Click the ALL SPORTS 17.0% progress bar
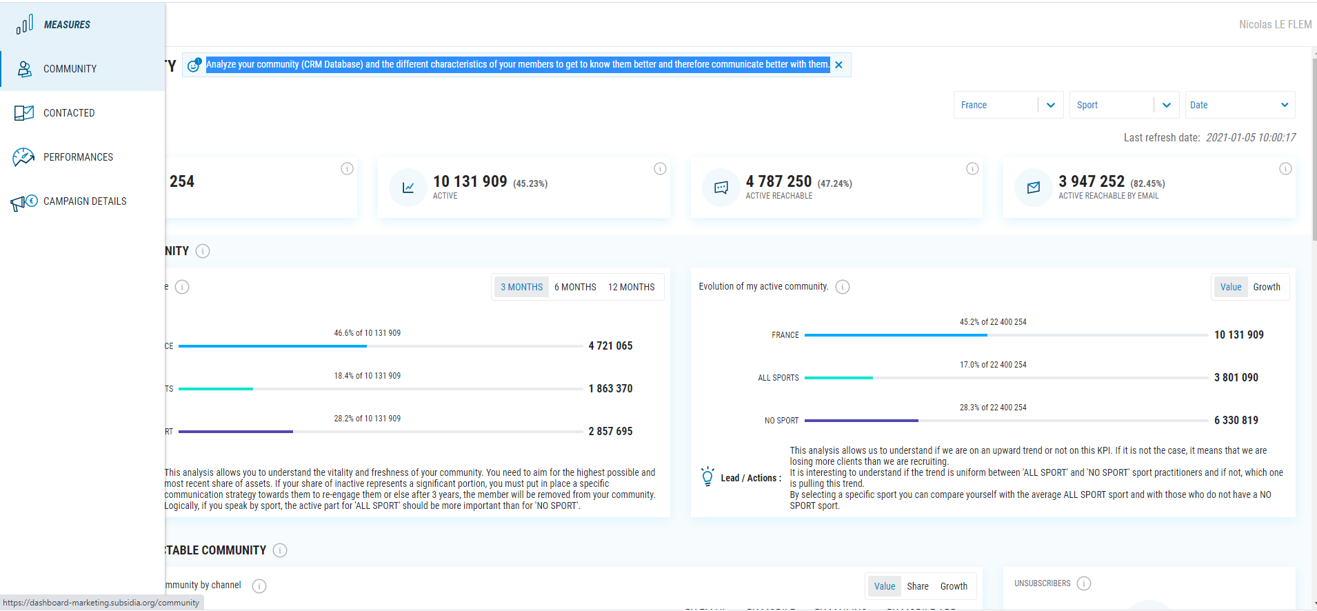The width and height of the screenshot is (1317, 611). click(x=1006, y=378)
